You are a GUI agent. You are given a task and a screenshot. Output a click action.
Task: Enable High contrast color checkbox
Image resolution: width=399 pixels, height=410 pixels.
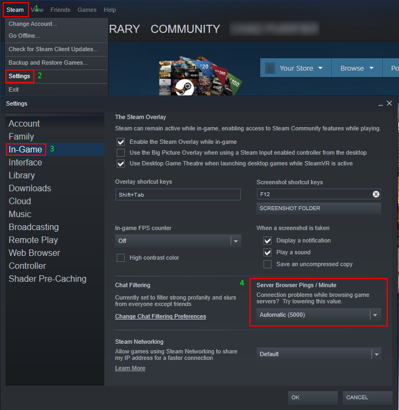[x=120, y=258]
